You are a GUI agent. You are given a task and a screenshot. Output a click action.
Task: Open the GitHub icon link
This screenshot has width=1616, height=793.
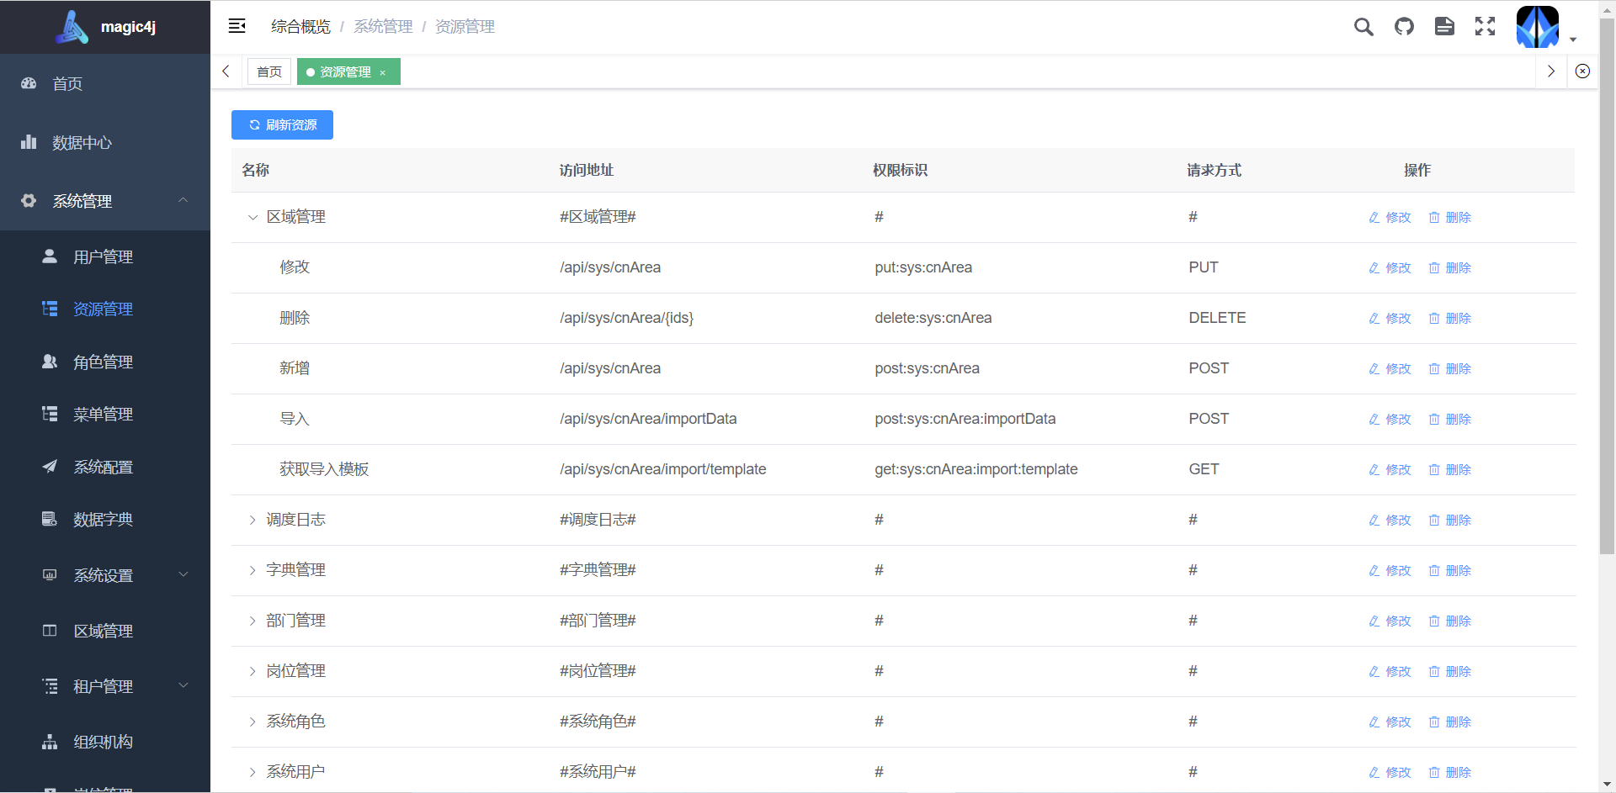point(1404,27)
